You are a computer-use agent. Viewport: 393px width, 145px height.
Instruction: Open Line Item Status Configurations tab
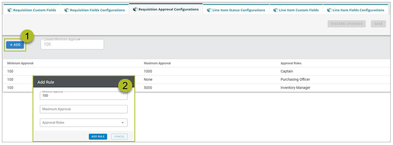click(x=236, y=10)
